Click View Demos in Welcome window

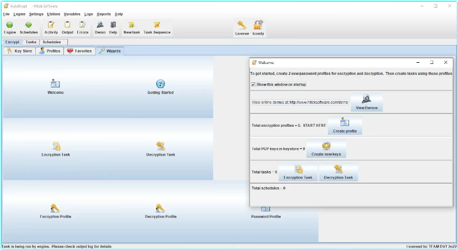coord(366,102)
